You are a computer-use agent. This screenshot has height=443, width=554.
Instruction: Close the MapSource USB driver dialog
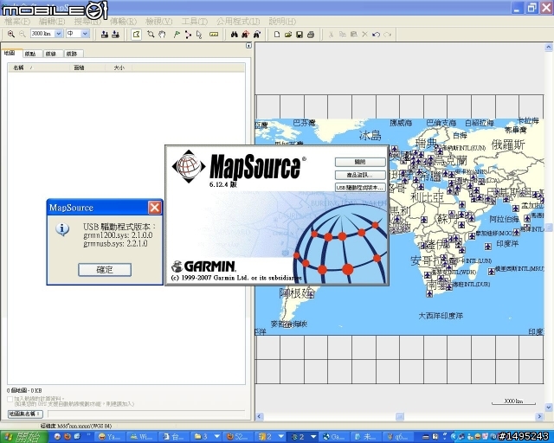pos(154,208)
